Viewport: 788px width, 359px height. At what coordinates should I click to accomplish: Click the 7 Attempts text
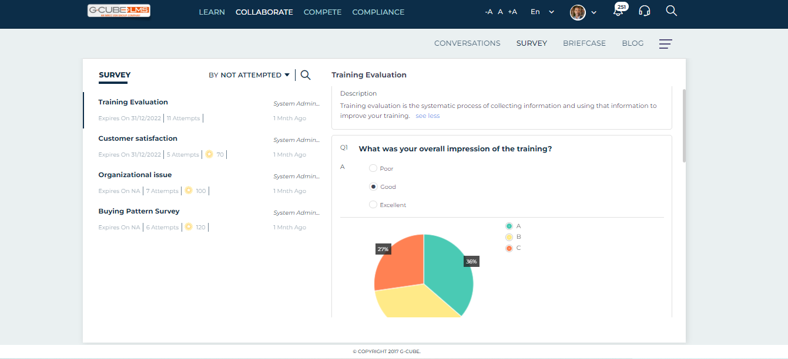162,191
